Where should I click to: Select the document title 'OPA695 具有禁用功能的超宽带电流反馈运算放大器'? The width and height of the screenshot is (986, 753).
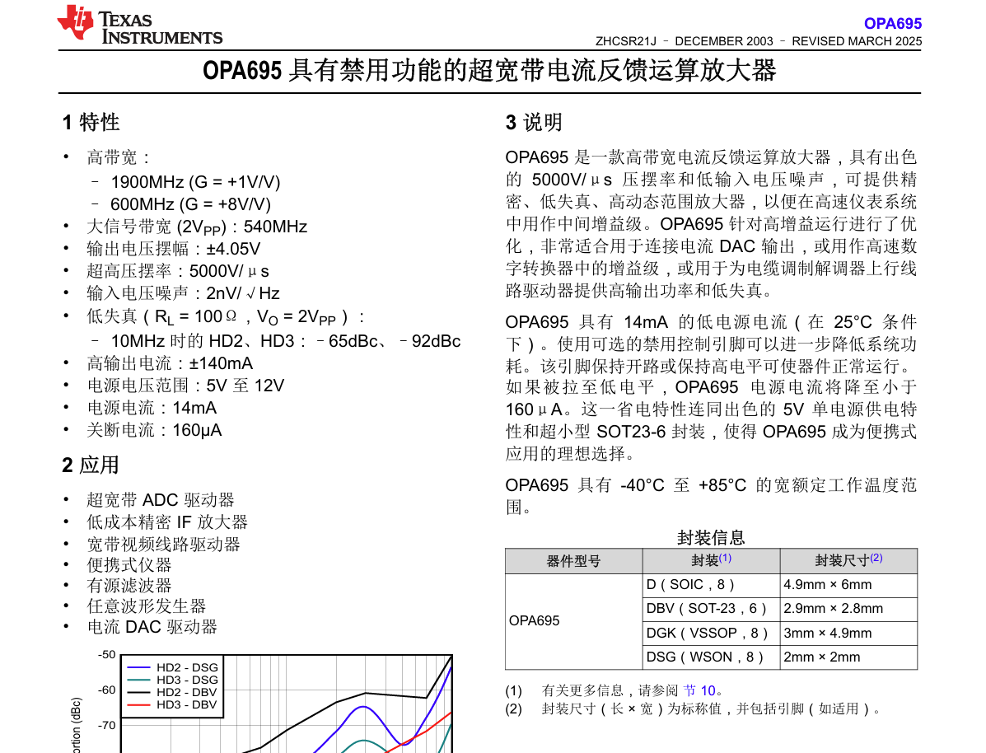click(x=489, y=71)
